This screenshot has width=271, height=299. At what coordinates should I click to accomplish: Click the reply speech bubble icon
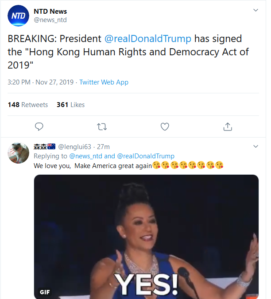(x=39, y=127)
